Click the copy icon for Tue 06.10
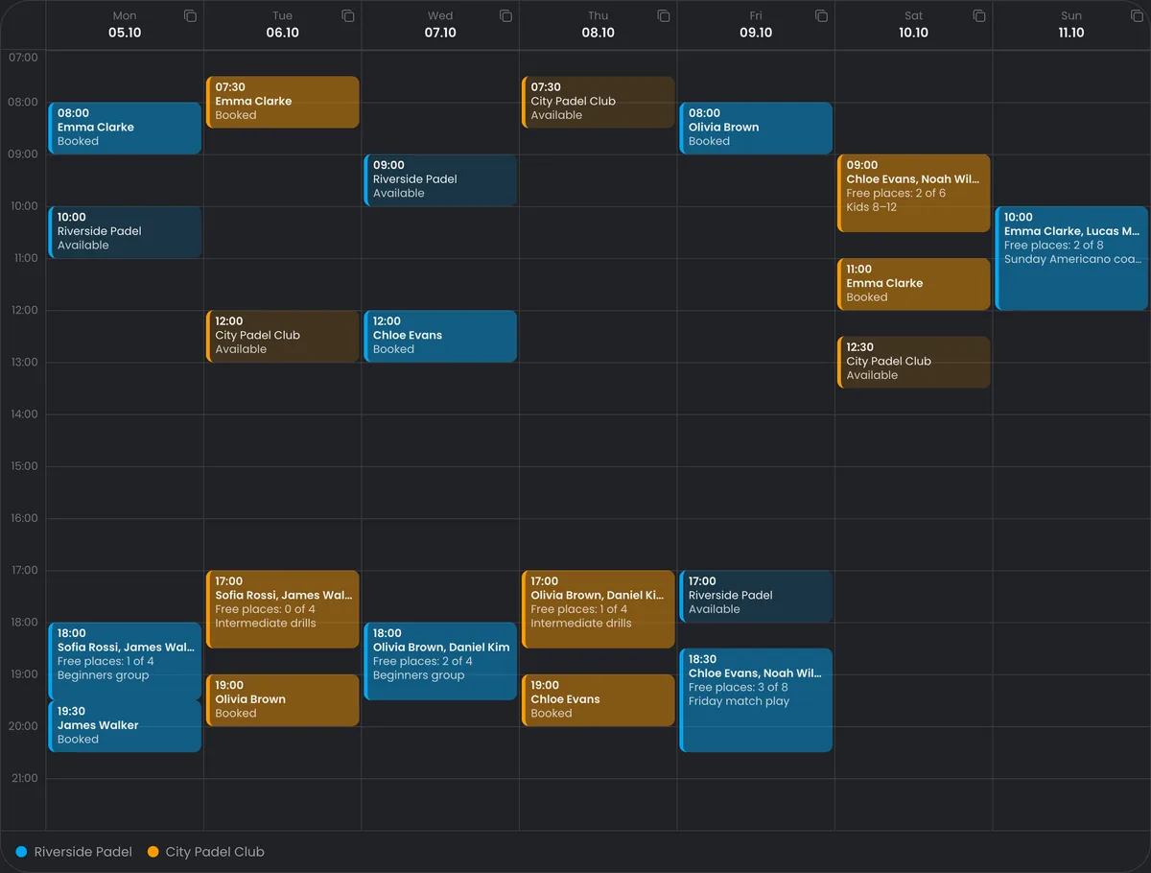The height and width of the screenshot is (873, 1151). [348, 16]
